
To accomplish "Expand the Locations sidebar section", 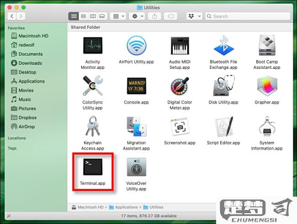I will tap(16, 138).
